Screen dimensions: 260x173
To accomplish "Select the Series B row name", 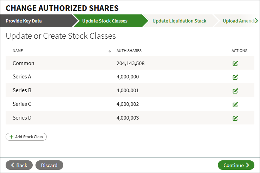I will point(22,90).
